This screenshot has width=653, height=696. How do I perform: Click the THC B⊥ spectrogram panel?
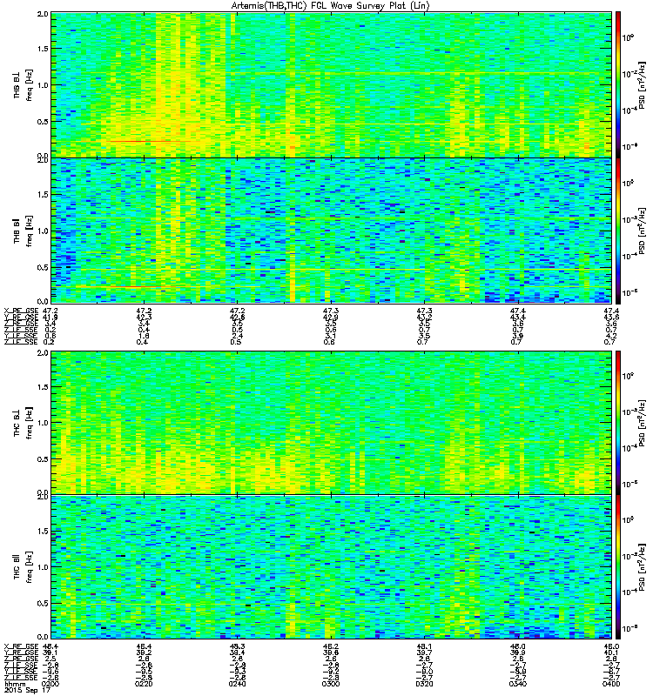(331, 423)
